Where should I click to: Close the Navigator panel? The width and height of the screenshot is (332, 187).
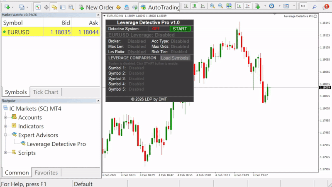98,101
